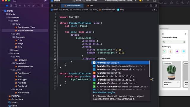The height and width of the screenshot is (107, 190).
Task: Go to previous issue arrow in jump bar
Action: point(152,10)
